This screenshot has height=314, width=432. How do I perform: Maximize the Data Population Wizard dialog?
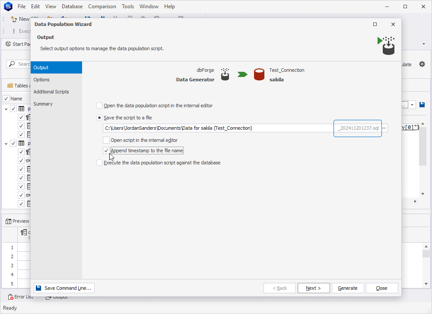375,24
